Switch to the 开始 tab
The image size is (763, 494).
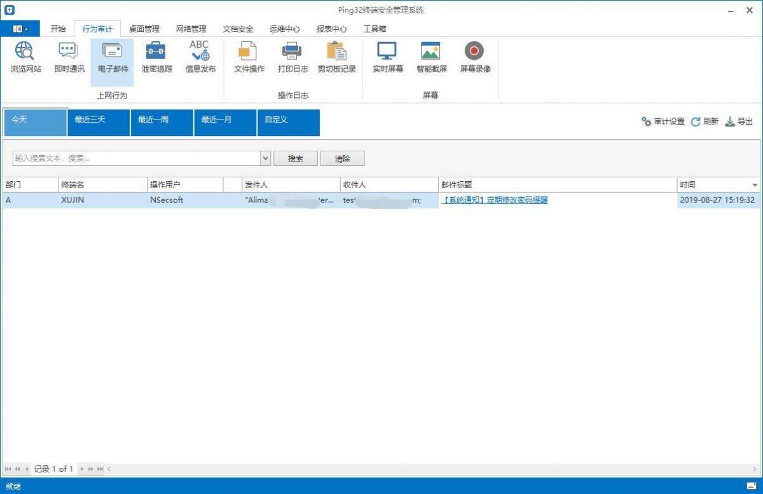(x=58, y=29)
